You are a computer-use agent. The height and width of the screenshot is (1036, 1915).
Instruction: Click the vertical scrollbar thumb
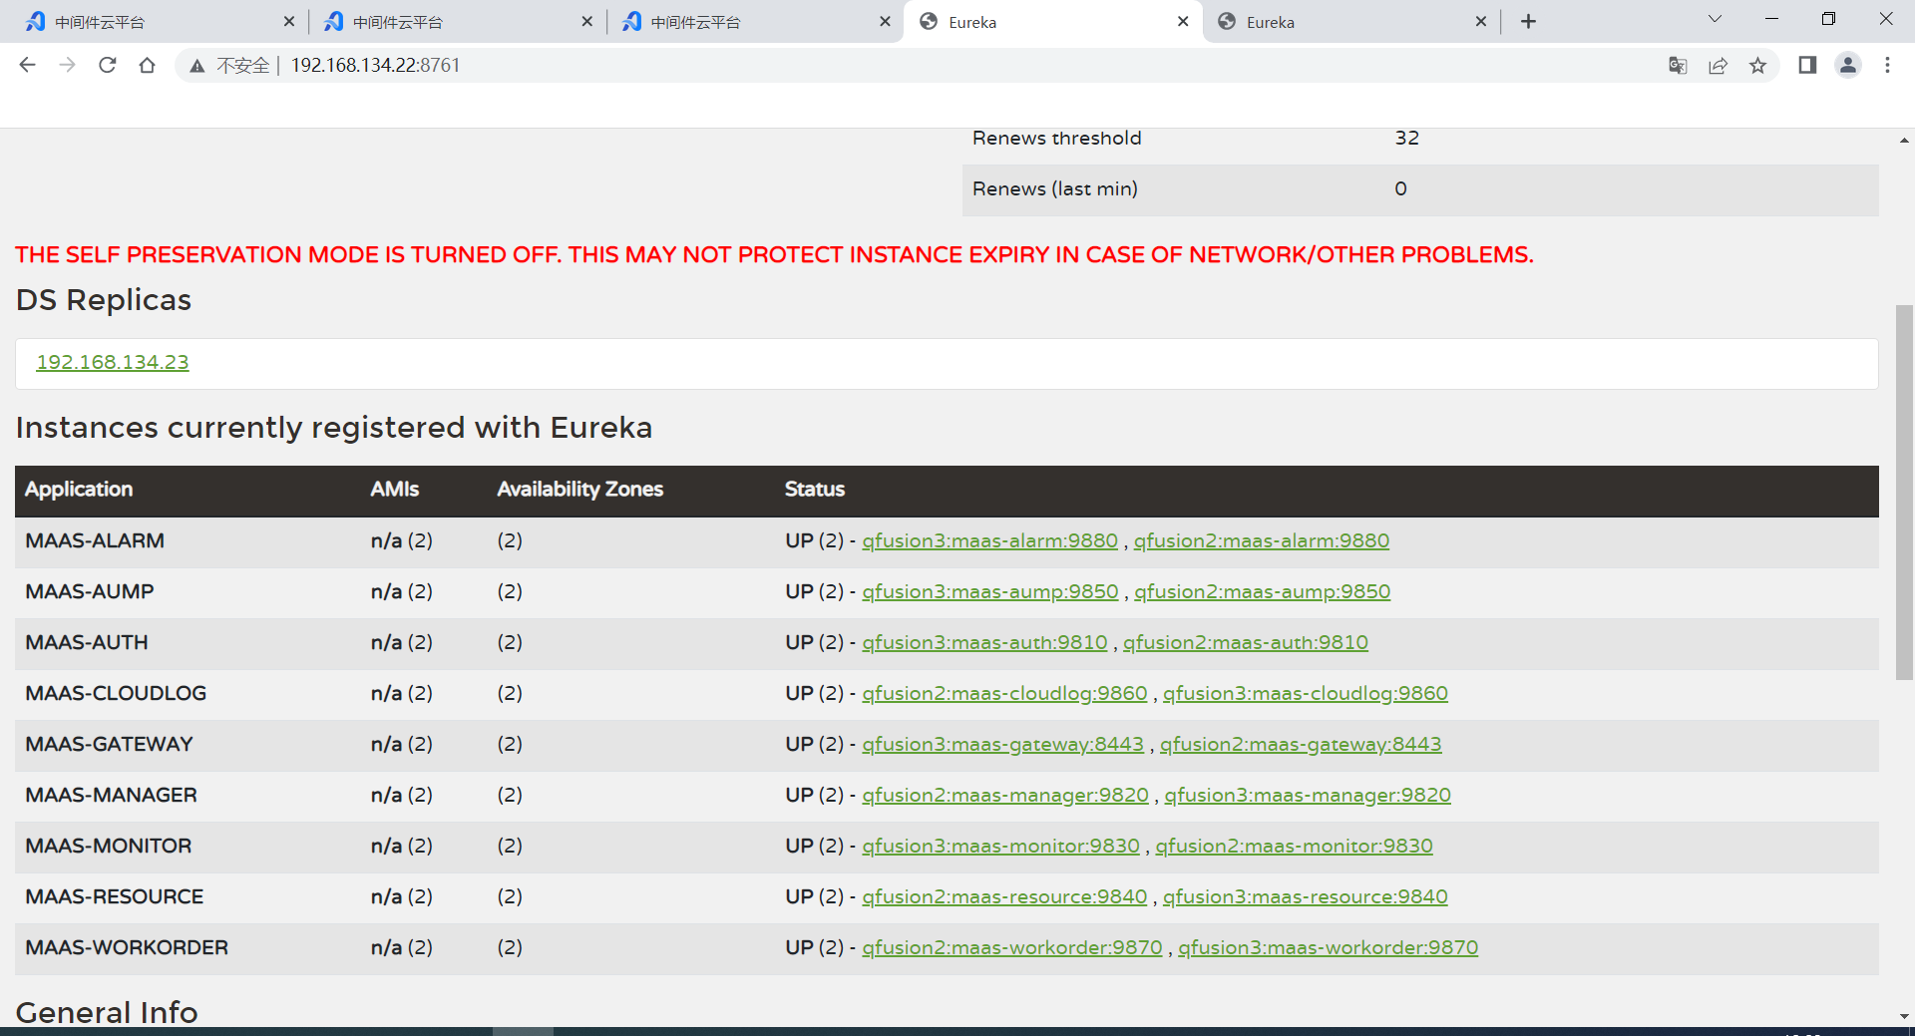(x=1904, y=493)
